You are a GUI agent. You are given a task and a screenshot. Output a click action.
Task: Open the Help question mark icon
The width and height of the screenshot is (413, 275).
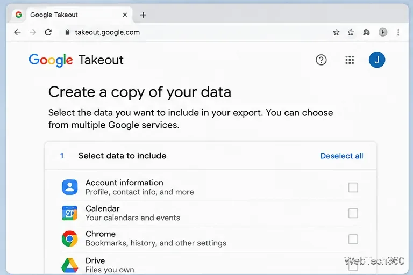click(x=321, y=60)
